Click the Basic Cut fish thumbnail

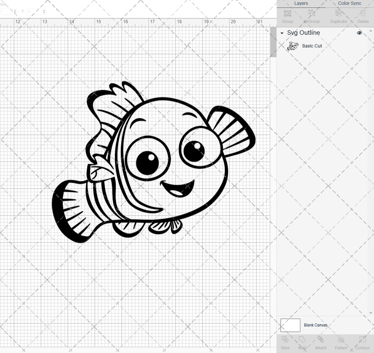point(292,46)
